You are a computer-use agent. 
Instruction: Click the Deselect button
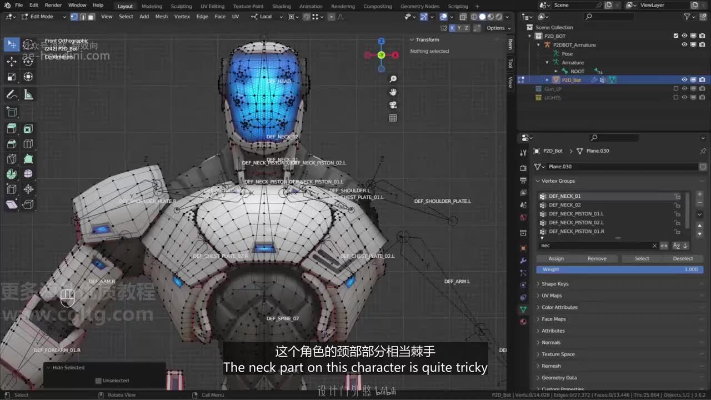coord(683,258)
